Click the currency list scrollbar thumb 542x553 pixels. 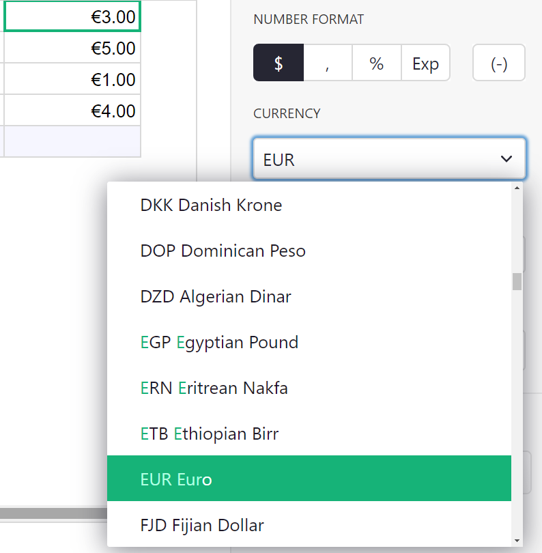click(x=517, y=281)
